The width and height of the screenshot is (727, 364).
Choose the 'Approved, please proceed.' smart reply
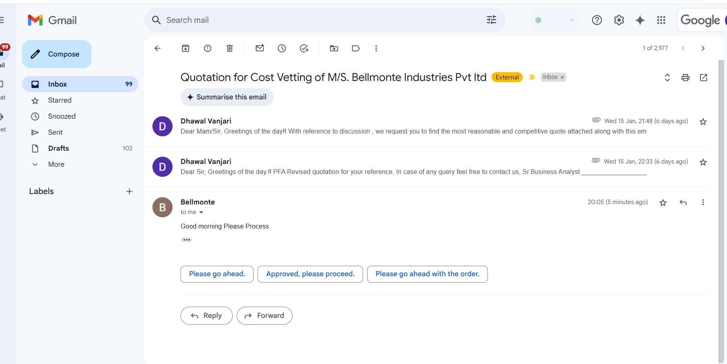(x=310, y=274)
